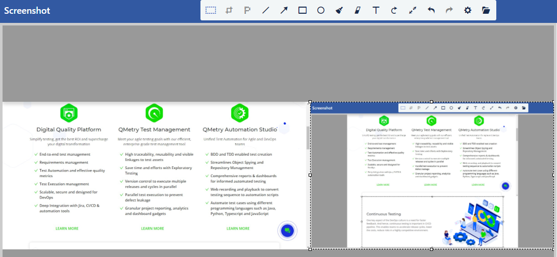Image resolution: width=557 pixels, height=257 pixels.
Task: Select the Rectangle shape tool
Action: pyautogui.click(x=302, y=10)
